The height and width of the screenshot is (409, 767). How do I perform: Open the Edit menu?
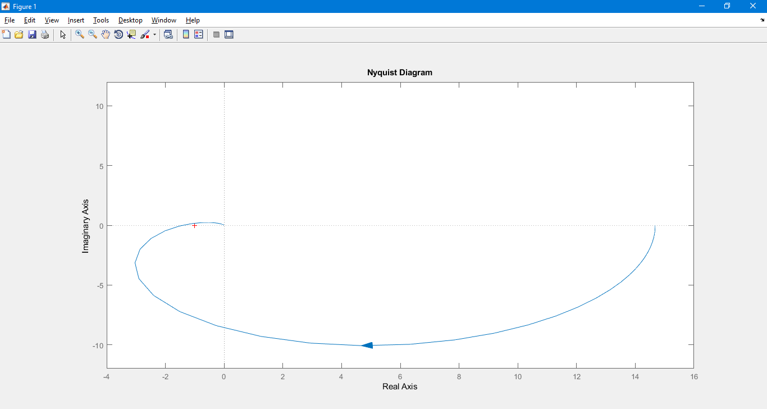click(30, 20)
